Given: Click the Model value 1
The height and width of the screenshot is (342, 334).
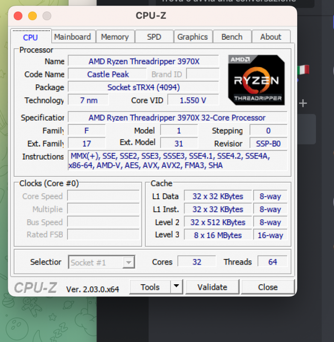Looking at the screenshot, I should point(179,131).
